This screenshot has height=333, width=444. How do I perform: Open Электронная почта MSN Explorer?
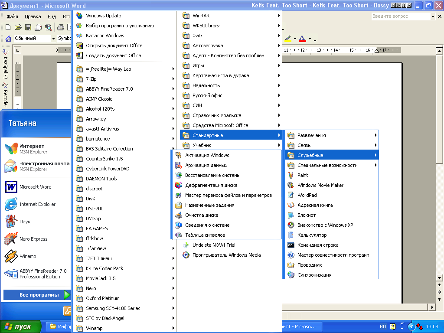37,166
